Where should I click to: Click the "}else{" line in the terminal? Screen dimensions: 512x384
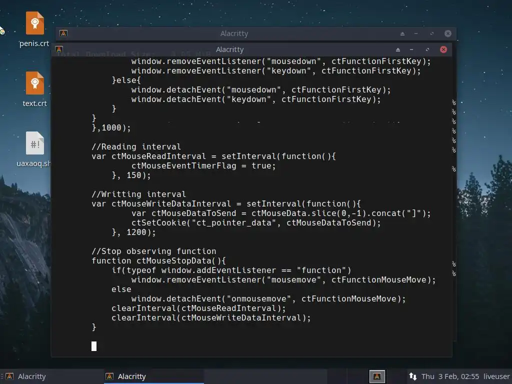click(126, 80)
